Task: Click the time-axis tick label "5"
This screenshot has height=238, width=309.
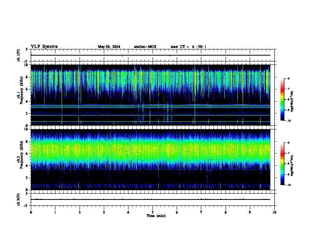Action: click(153, 212)
